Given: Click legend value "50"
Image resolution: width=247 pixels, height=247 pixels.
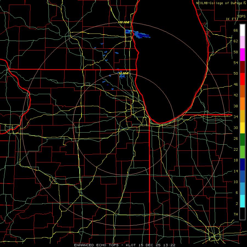Looking at the screenshot, I should tap(236, 74).
